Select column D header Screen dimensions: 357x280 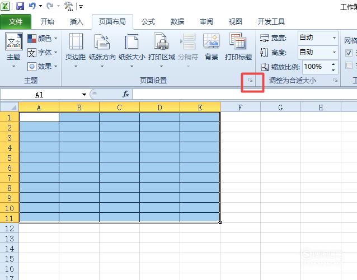tap(160, 108)
